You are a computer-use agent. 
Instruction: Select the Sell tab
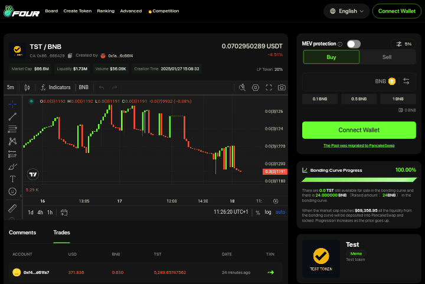click(387, 57)
